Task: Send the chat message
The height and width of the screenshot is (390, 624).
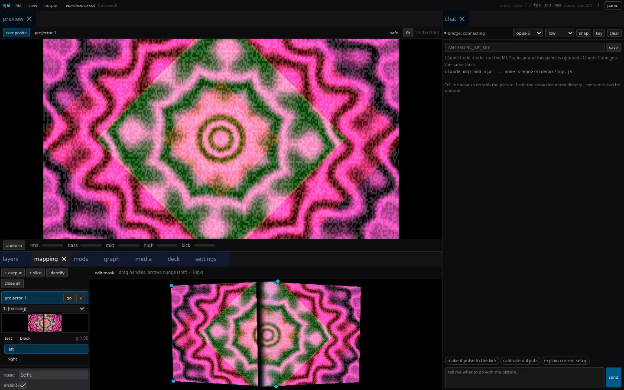Action: (x=614, y=377)
